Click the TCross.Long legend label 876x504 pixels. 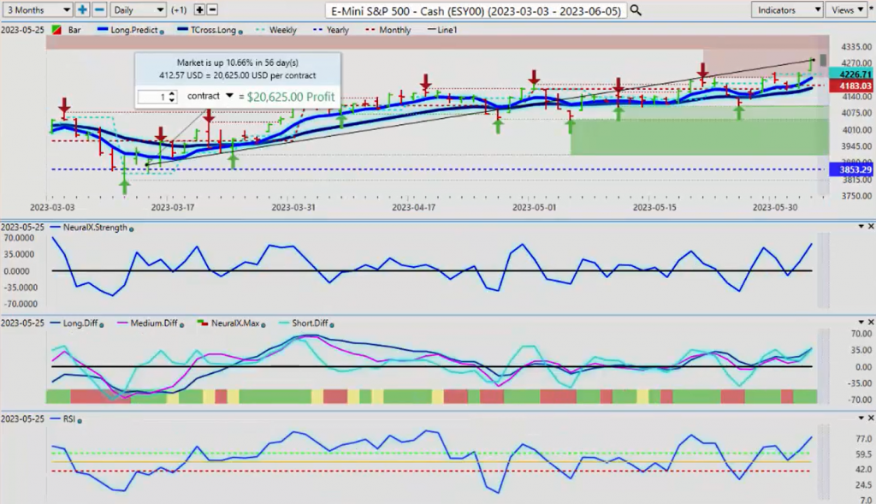213,30
